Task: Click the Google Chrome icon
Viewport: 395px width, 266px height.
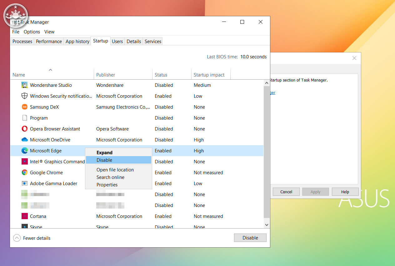Action: pos(25,172)
